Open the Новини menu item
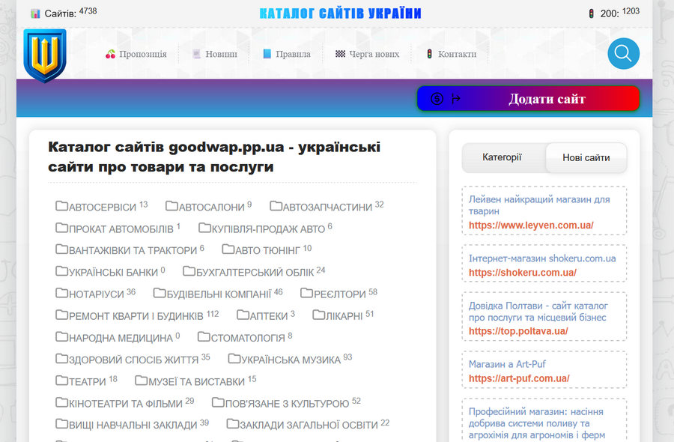The width and height of the screenshot is (674, 442). click(x=214, y=53)
